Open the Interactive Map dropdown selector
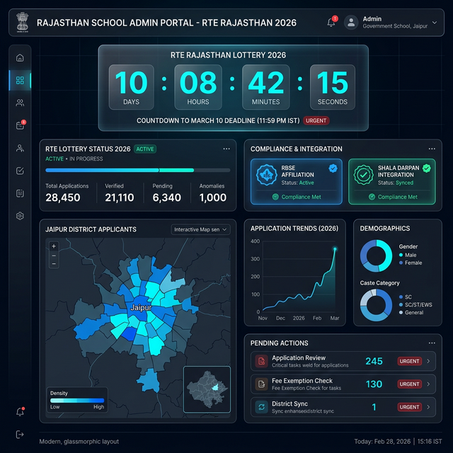The height and width of the screenshot is (453, 453). [x=201, y=229]
